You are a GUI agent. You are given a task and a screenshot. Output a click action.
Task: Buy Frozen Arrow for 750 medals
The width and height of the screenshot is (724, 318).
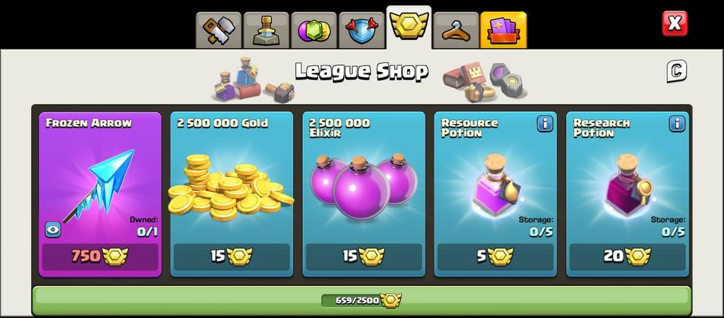pyautogui.click(x=100, y=257)
